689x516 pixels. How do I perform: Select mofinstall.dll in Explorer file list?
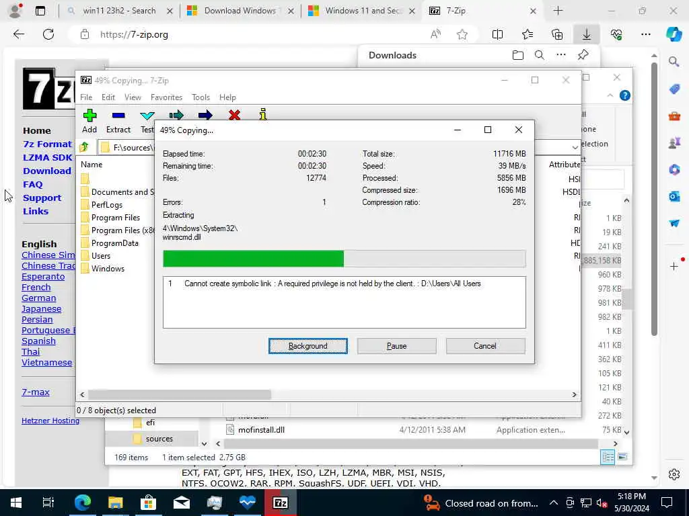(261, 429)
